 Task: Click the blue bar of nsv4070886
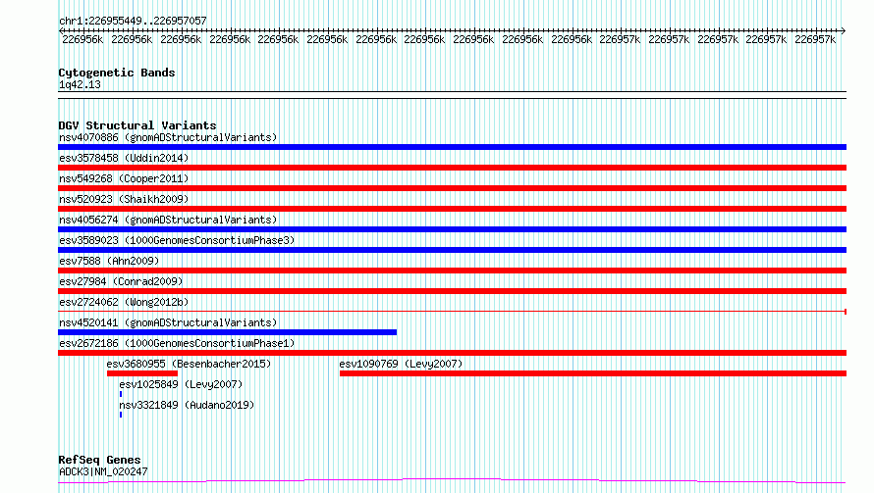pyautogui.click(x=452, y=147)
